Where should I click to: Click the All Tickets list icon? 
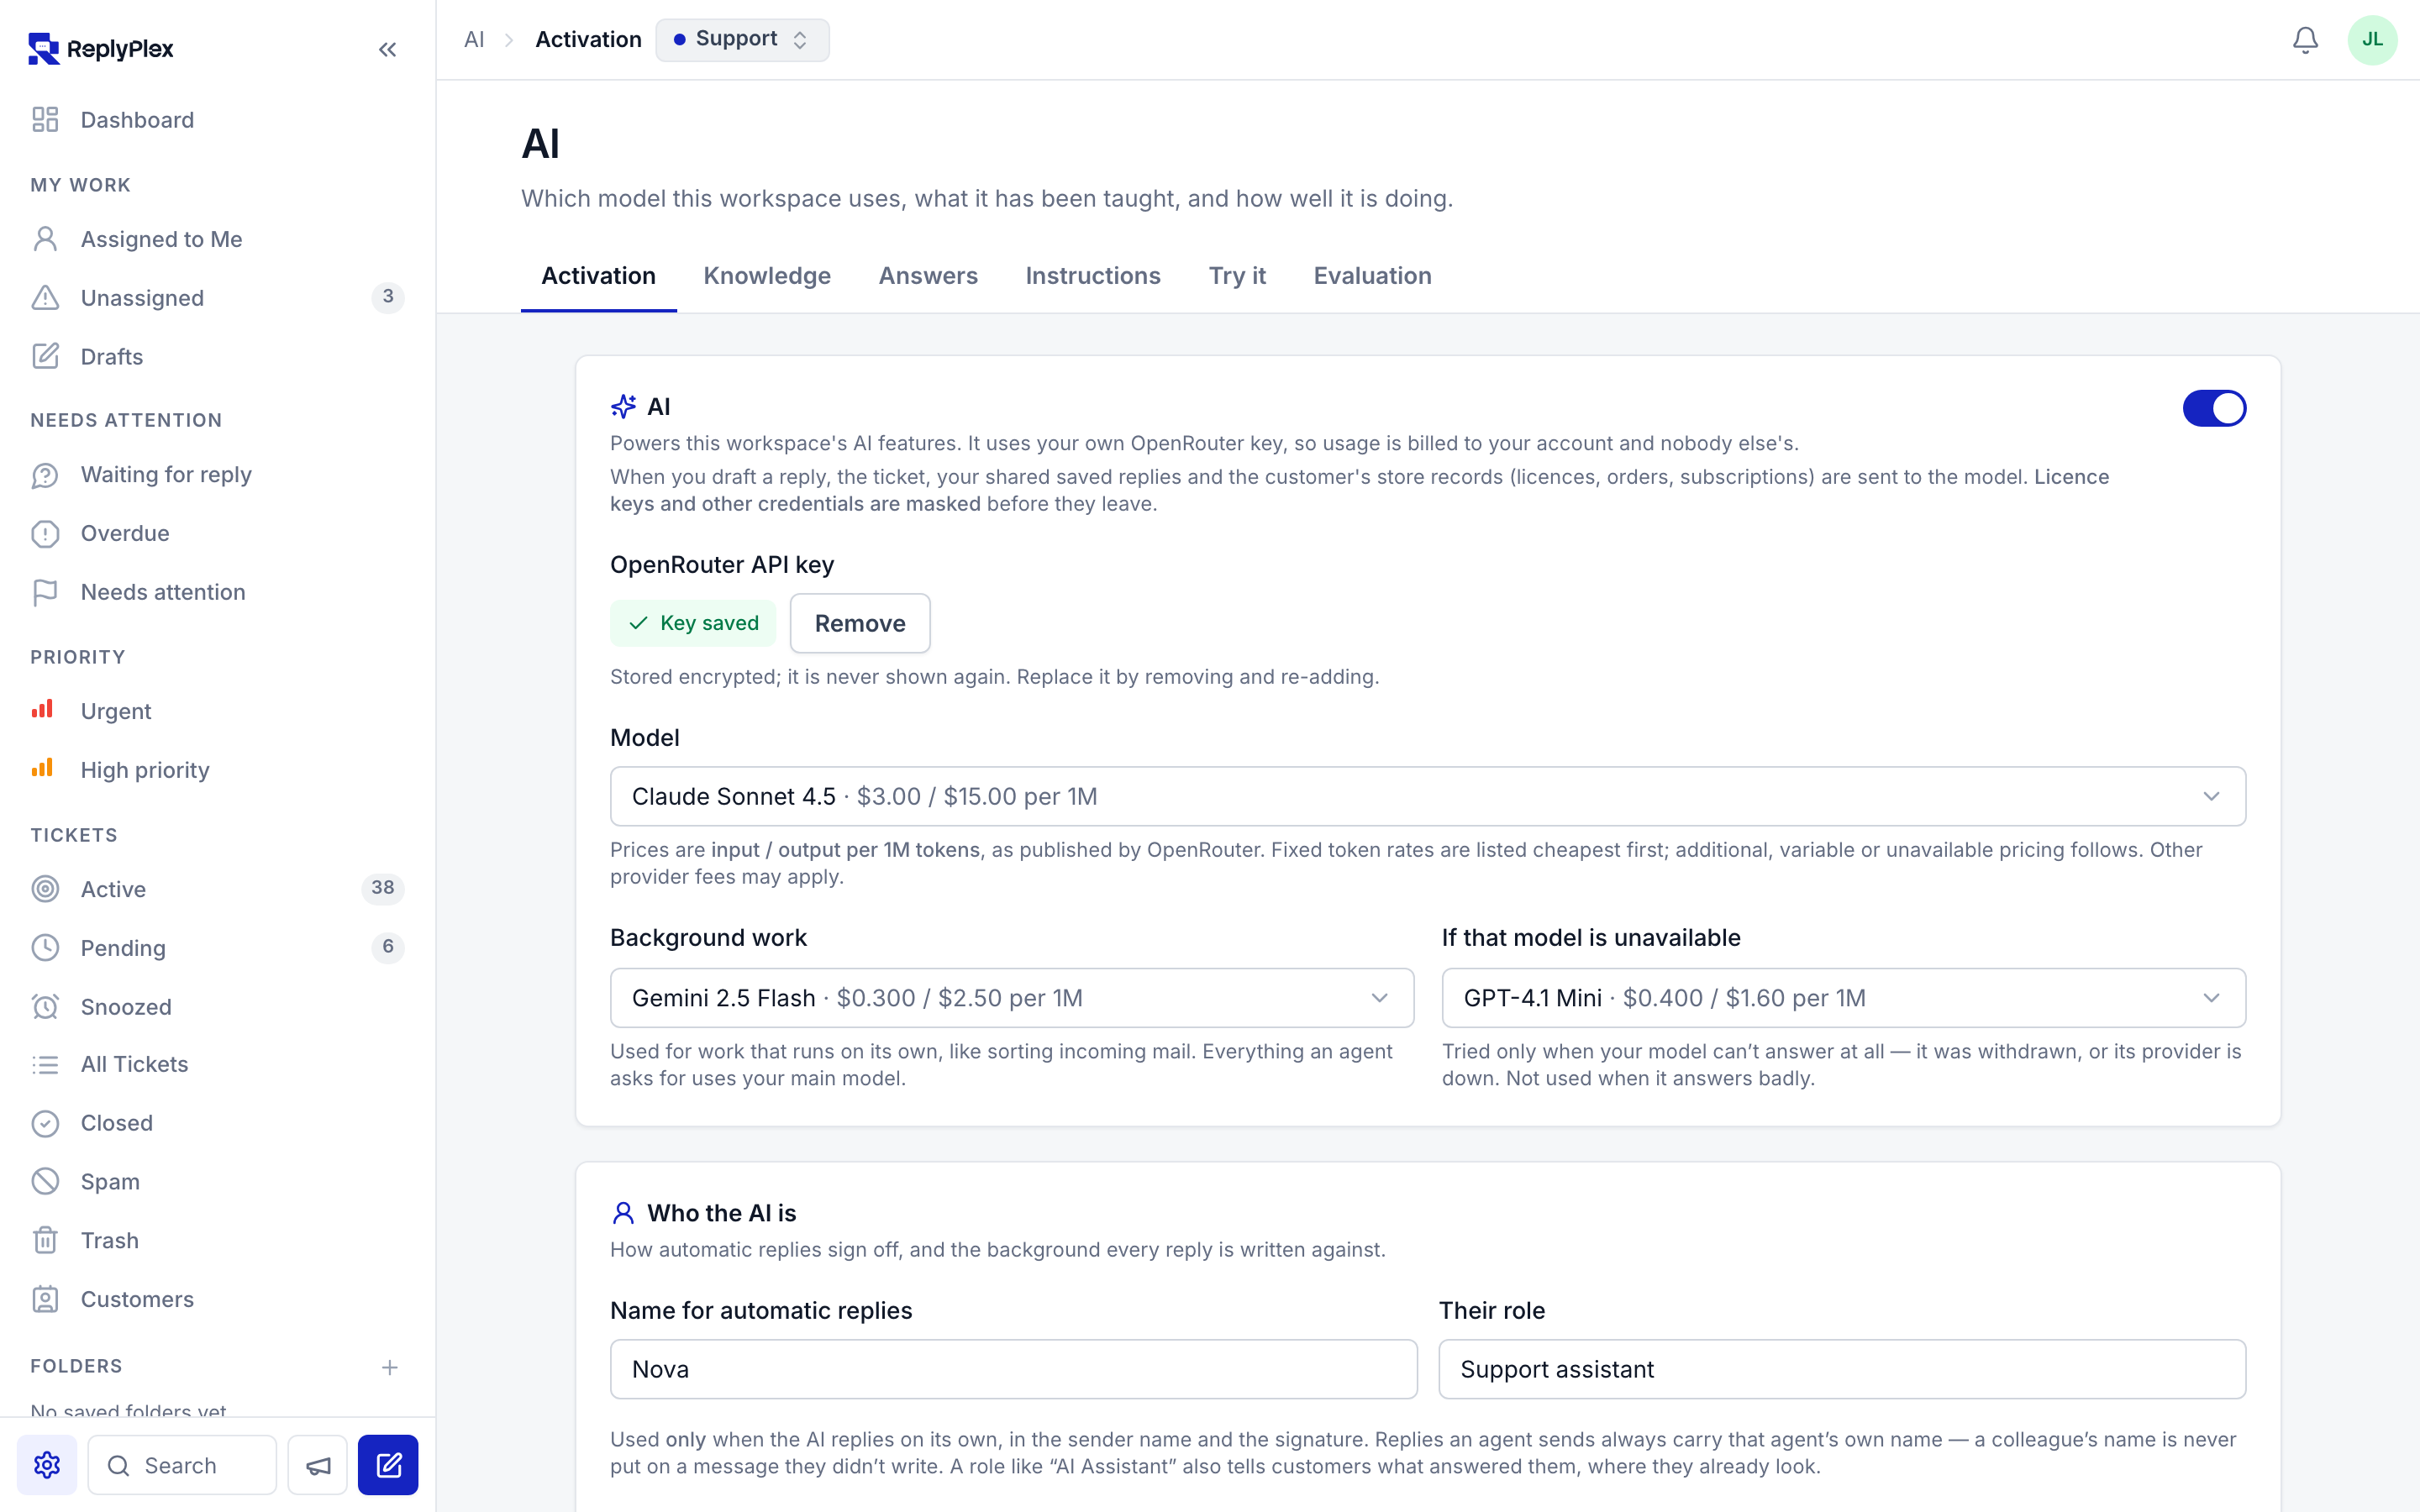45,1064
